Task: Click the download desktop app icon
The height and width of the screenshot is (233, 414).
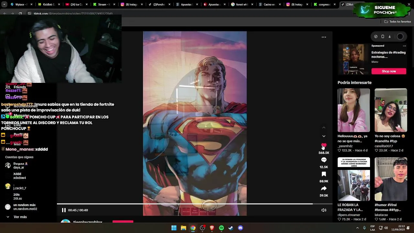Action: tap(389, 37)
